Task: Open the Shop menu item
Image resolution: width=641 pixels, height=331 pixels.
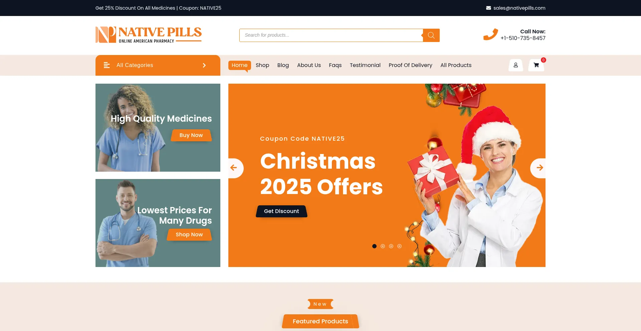Action: click(262, 65)
